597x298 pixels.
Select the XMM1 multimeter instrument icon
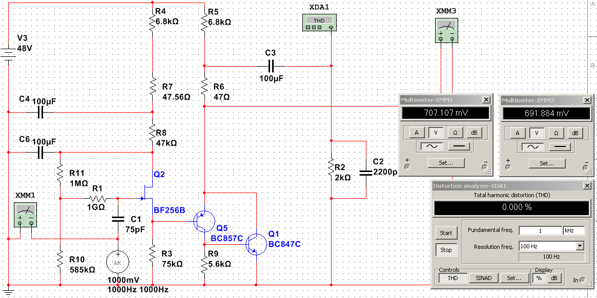[25, 215]
